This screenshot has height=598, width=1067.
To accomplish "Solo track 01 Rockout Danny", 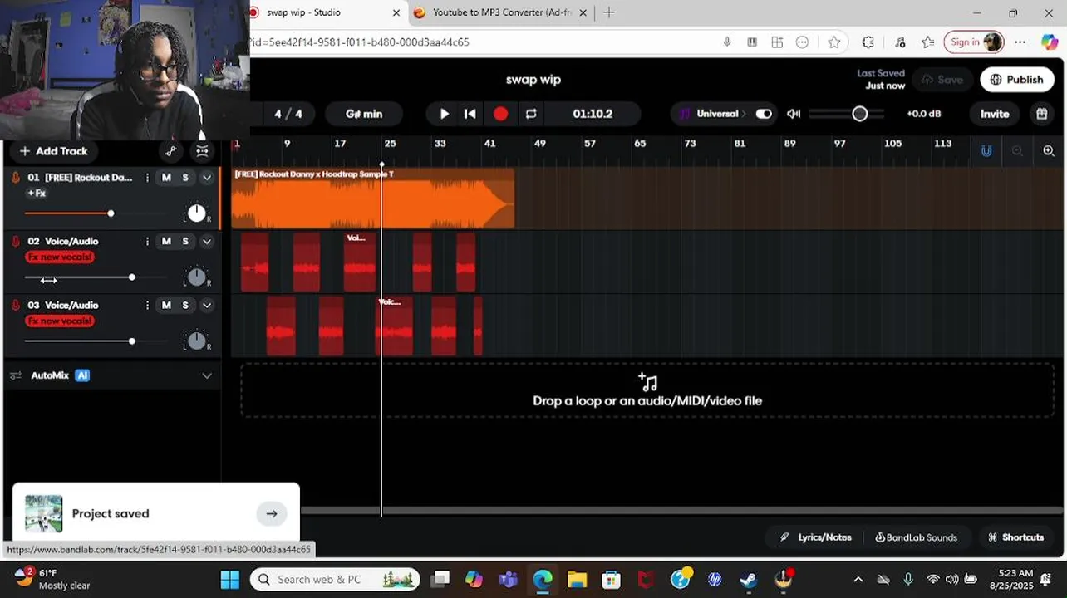I will (185, 178).
